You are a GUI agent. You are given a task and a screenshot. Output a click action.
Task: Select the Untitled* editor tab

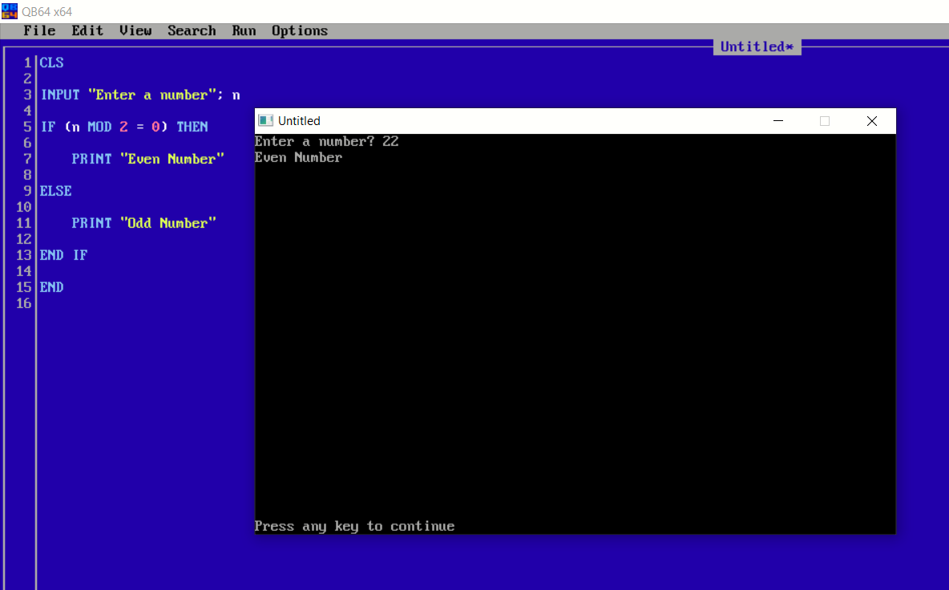click(x=756, y=46)
